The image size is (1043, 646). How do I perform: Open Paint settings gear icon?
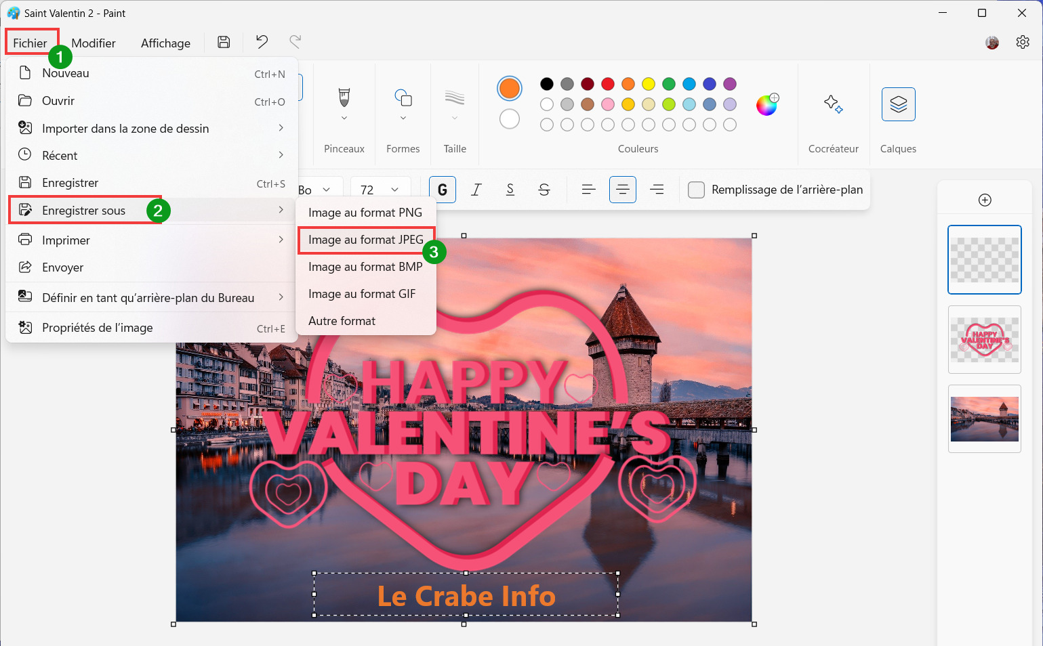(x=1023, y=42)
